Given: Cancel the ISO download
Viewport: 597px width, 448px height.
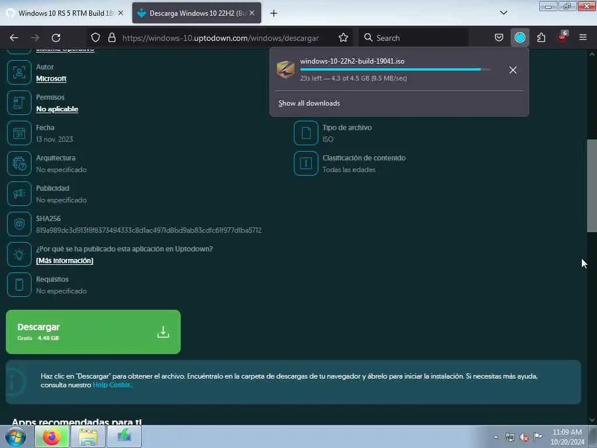Looking at the screenshot, I should pos(513,70).
